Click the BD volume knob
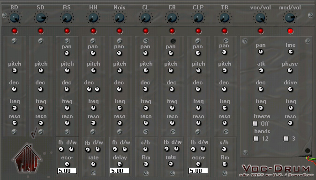 pos(15,18)
